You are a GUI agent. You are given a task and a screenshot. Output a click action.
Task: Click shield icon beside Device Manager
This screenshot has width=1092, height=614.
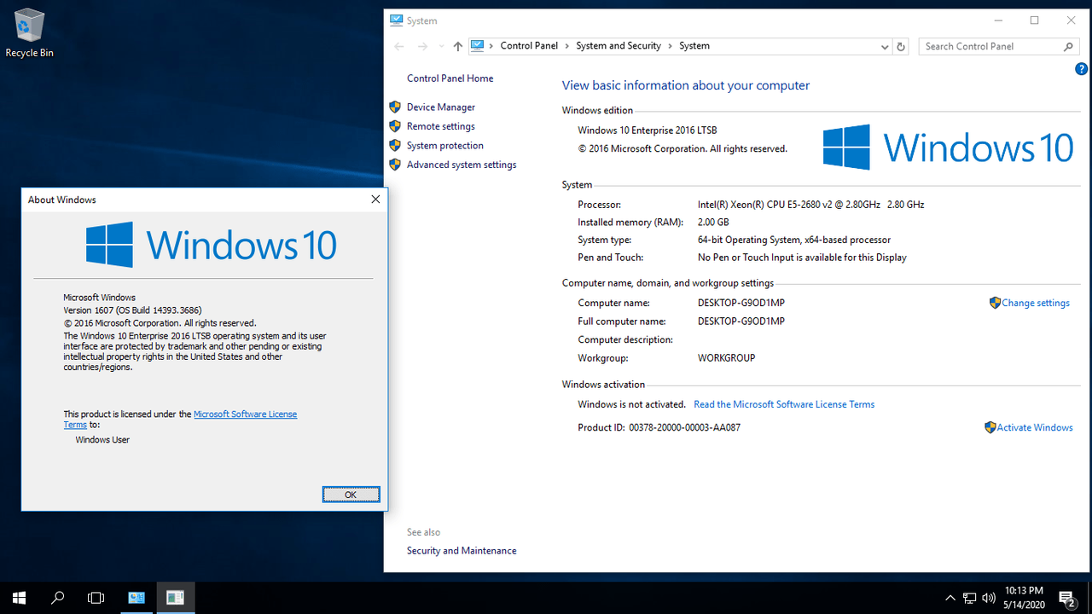(395, 107)
